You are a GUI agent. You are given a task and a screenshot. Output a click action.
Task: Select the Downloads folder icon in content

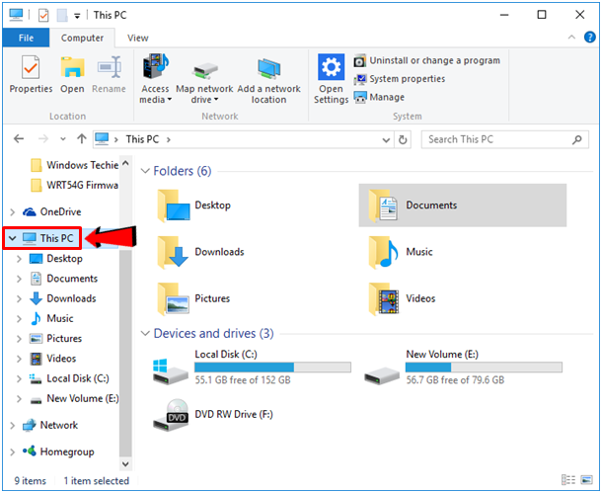coord(174,252)
